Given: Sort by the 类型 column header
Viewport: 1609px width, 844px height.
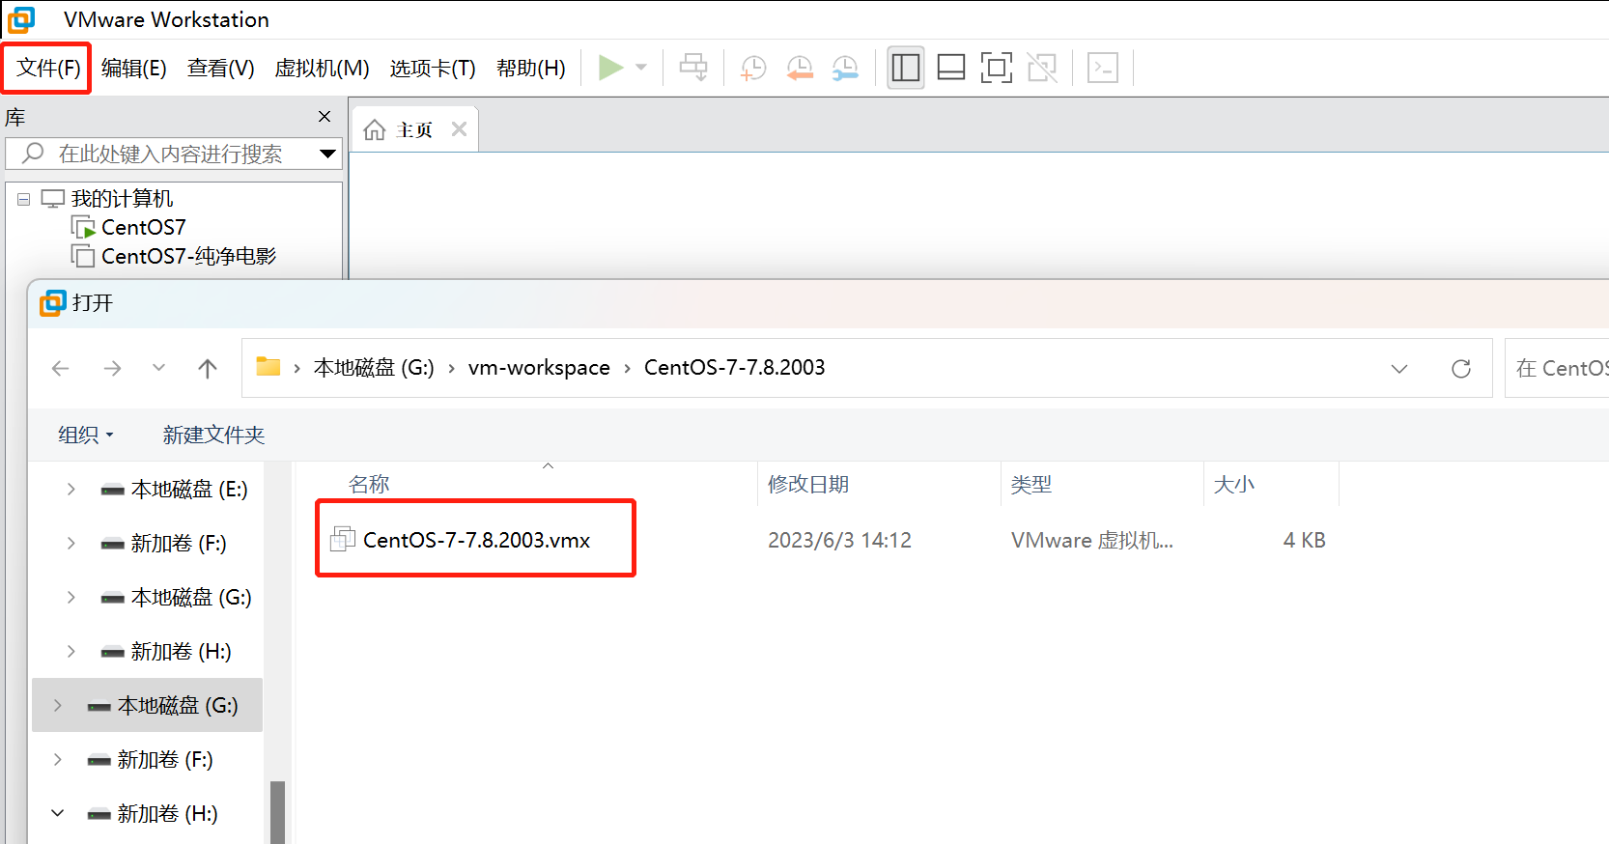Looking at the screenshot, I should (1031, 485).
